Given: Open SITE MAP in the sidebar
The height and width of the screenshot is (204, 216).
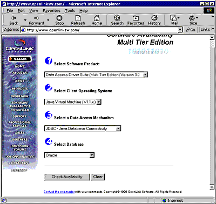Looking at the screenshot, I should tap(19, 170).
